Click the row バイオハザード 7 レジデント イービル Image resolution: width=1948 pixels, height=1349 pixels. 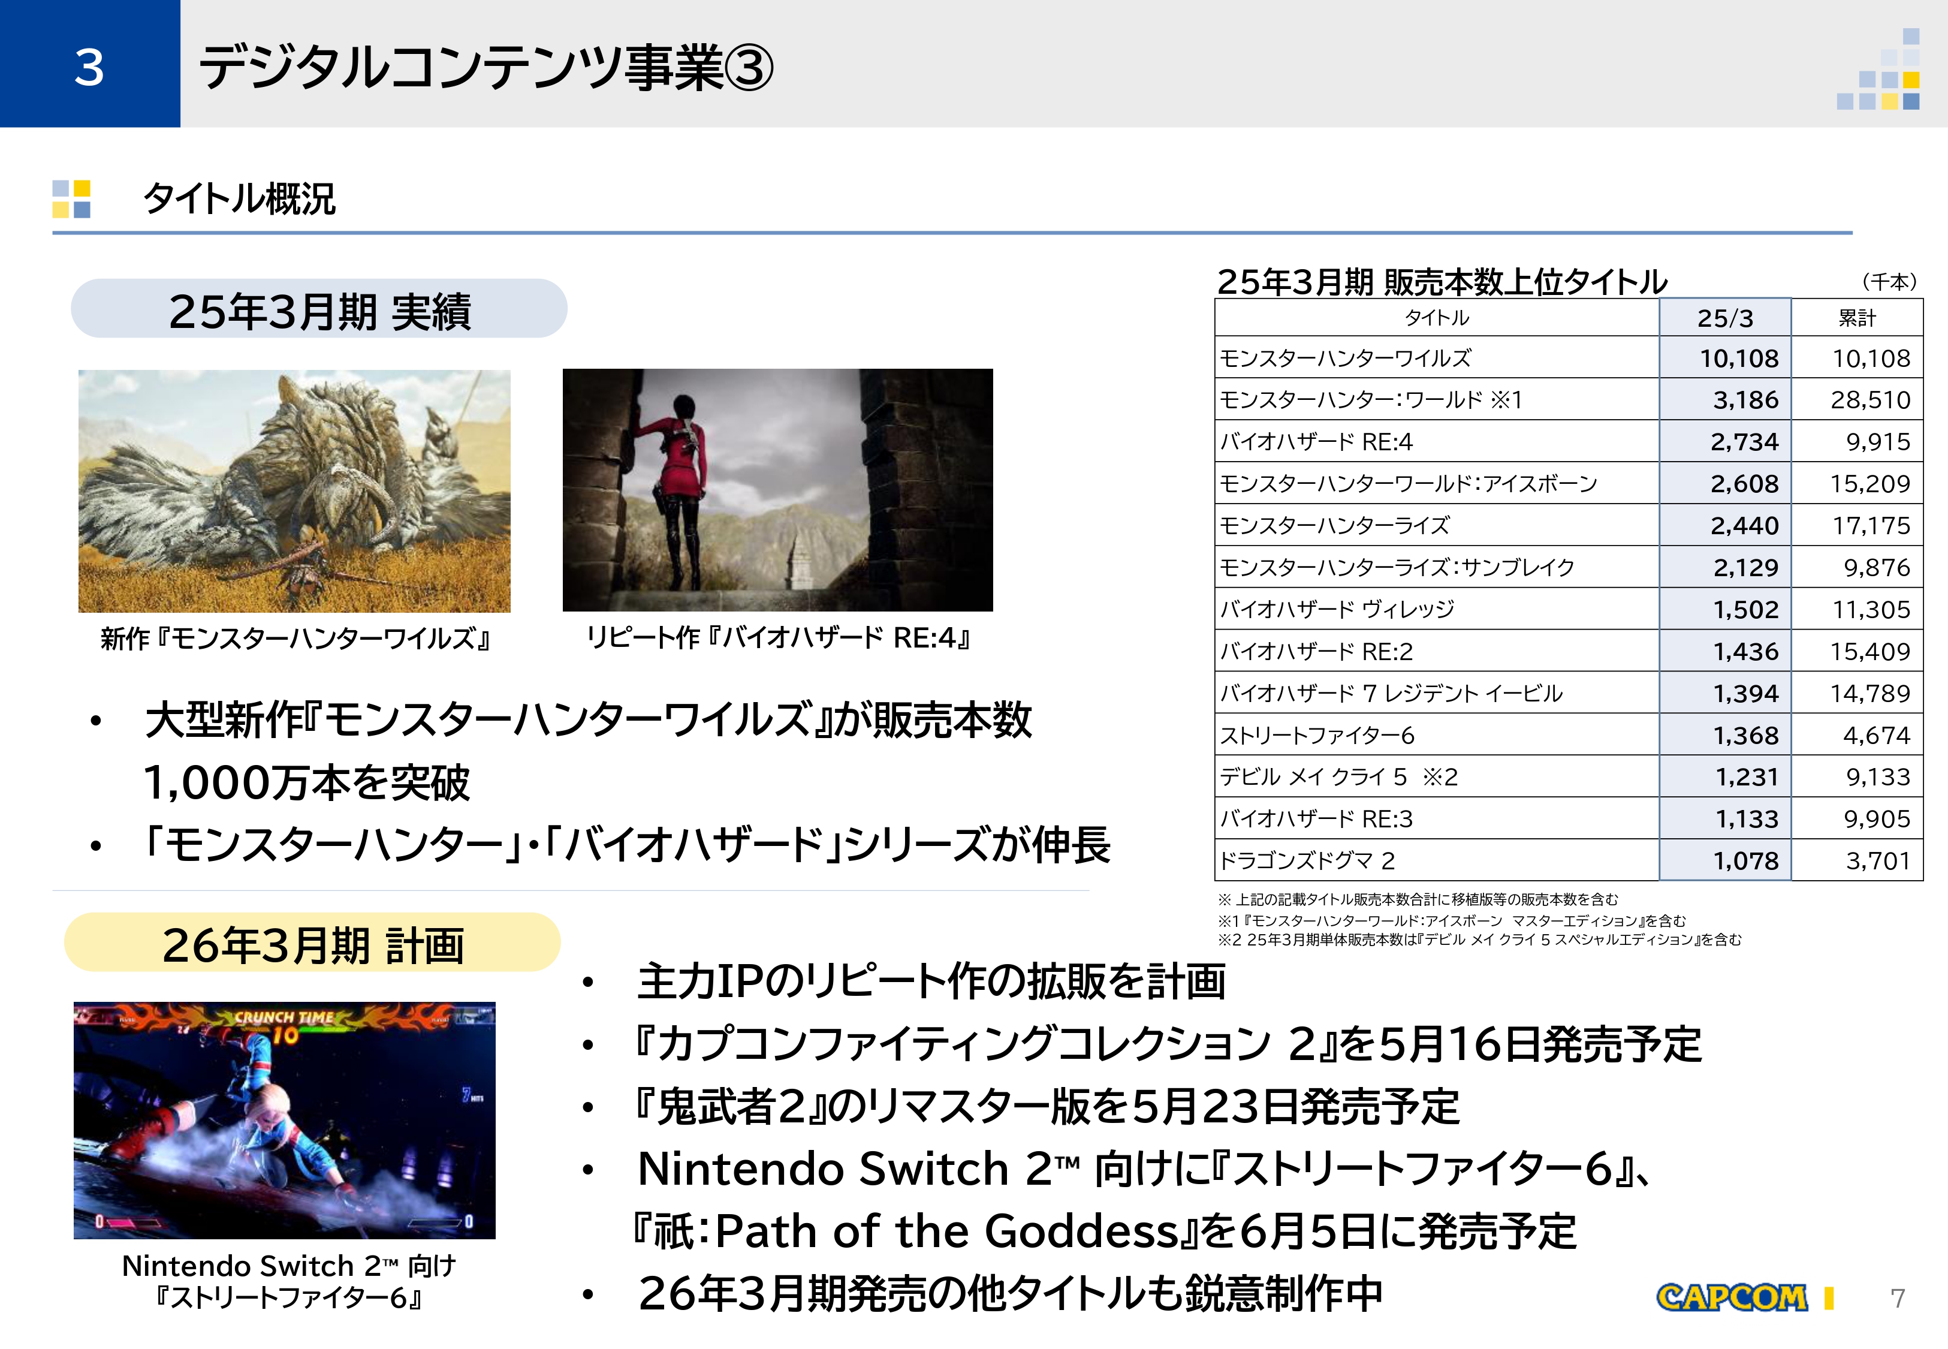tap(1569, 693)
